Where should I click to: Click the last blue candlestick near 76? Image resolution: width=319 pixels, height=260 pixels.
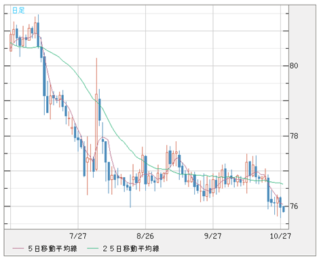(x=284, y=209)
